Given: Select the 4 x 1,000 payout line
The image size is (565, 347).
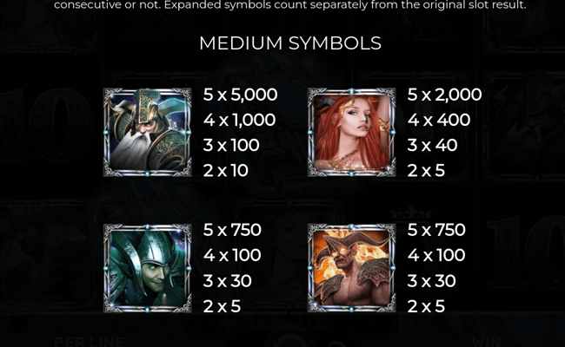Looking at the screenshot, I should coord(239,120).
